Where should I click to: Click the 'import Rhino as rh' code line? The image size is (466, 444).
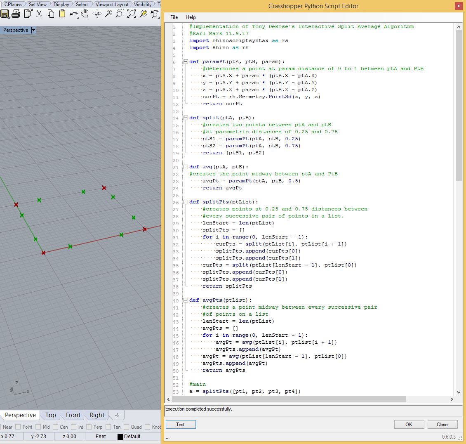tap(219, 47)
